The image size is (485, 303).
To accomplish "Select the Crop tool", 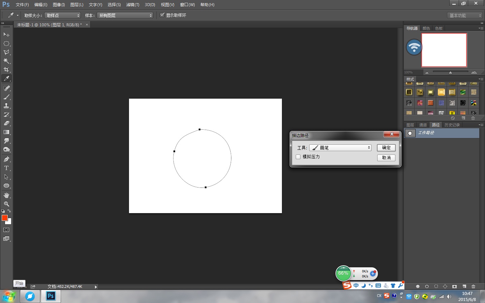I will pos(6,70).
